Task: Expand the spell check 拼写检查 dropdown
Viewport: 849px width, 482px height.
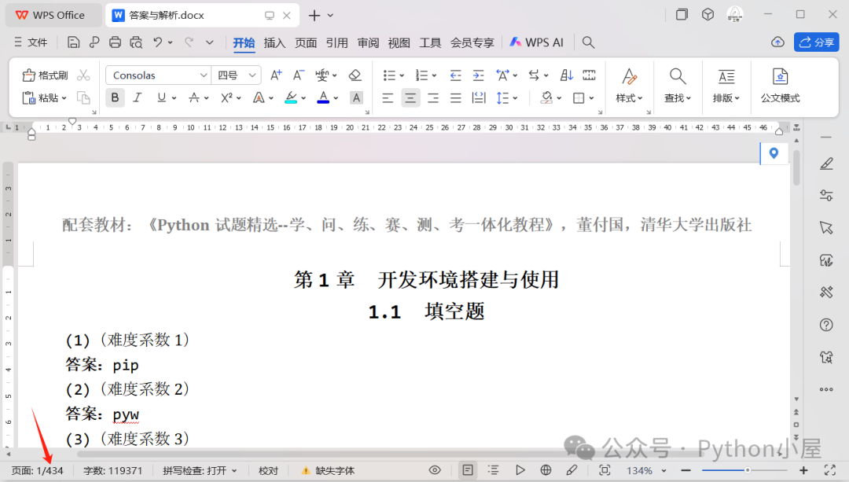Action: [x=234, y=471]
